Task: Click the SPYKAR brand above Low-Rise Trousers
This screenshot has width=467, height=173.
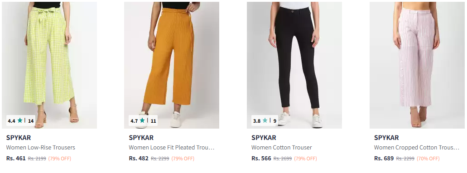Action: click(19, 138)
